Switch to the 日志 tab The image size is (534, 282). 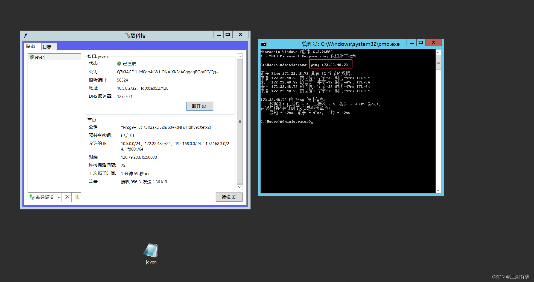(x=49, y=47)
